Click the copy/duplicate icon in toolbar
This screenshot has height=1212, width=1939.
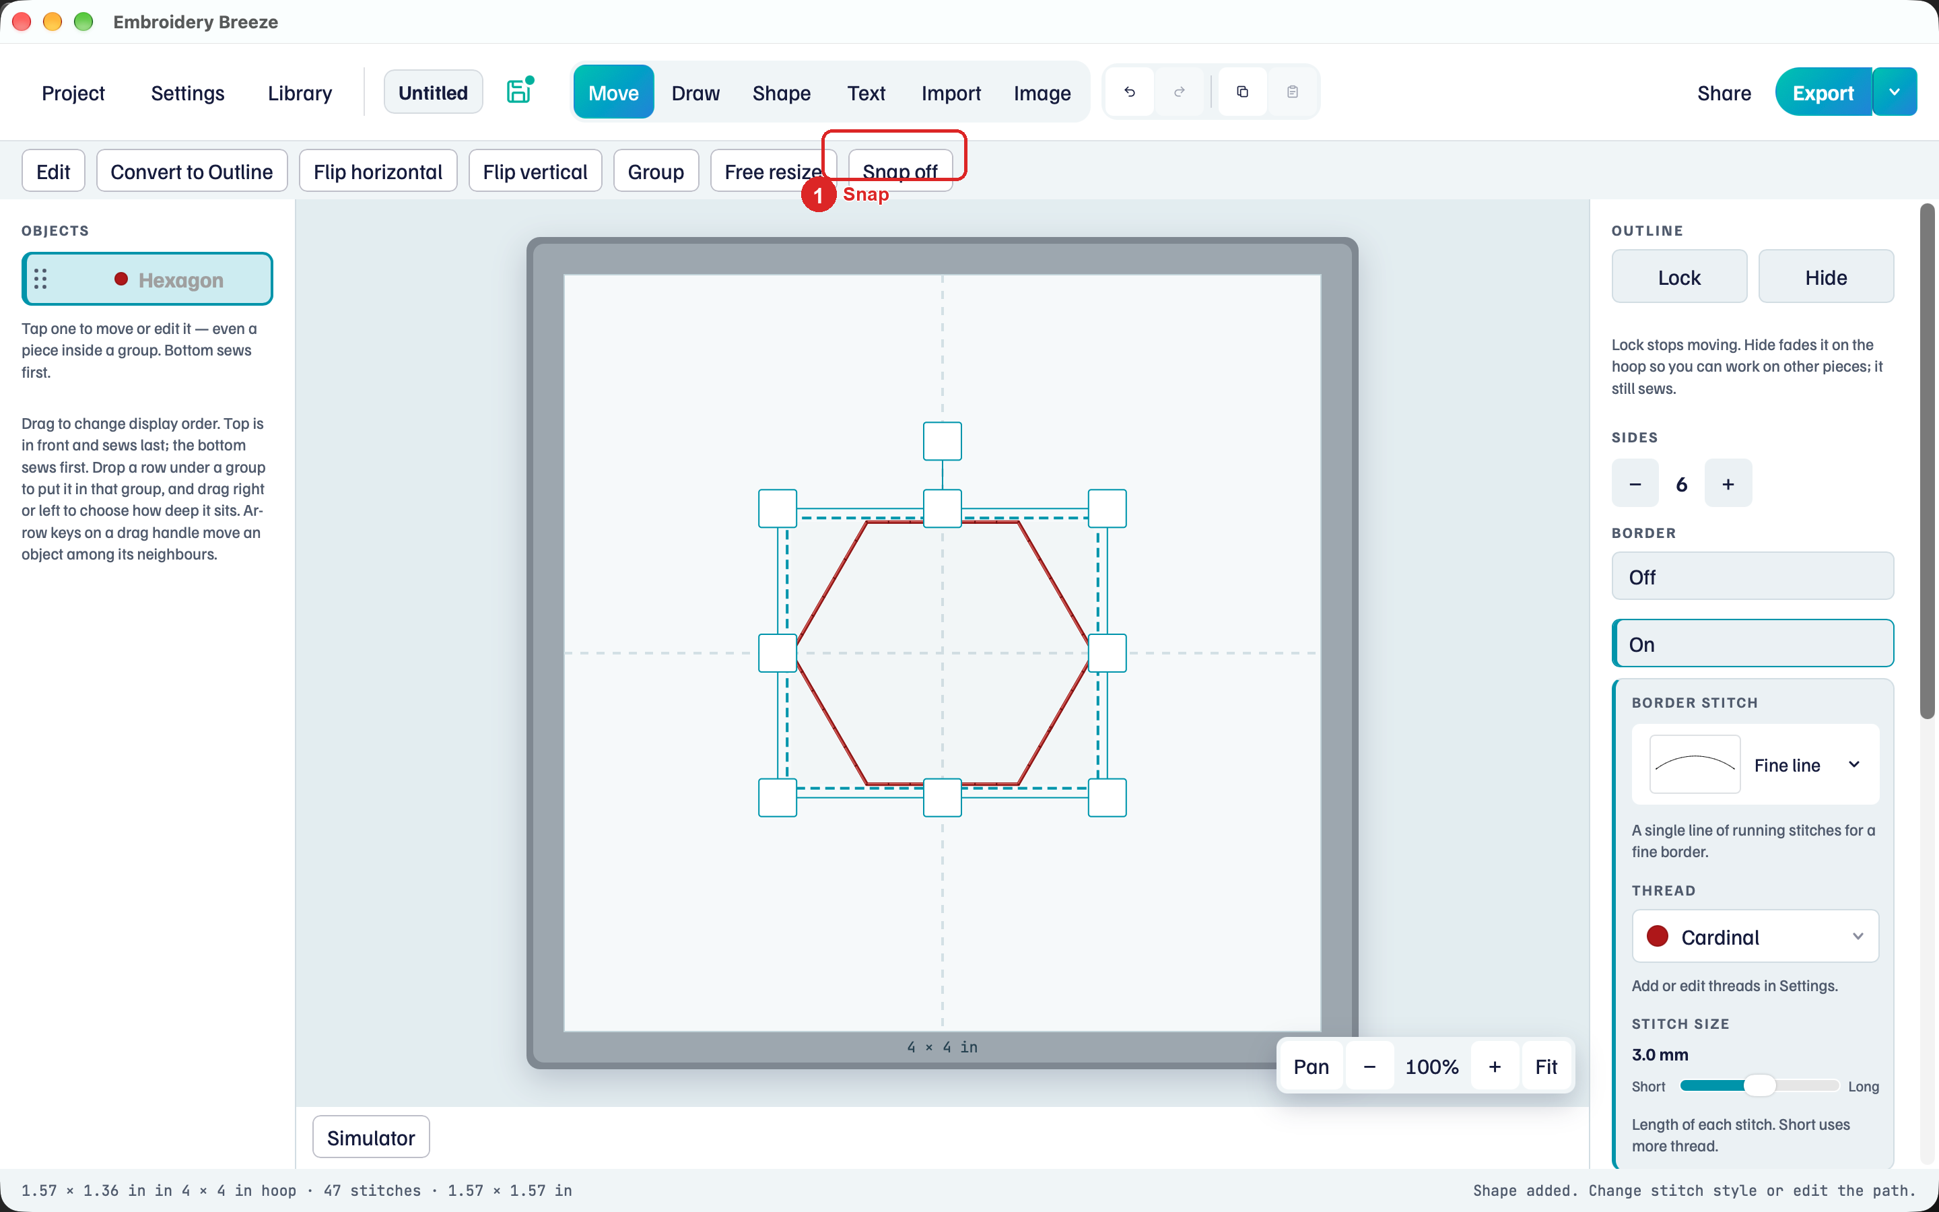[x=1243, y=92]
